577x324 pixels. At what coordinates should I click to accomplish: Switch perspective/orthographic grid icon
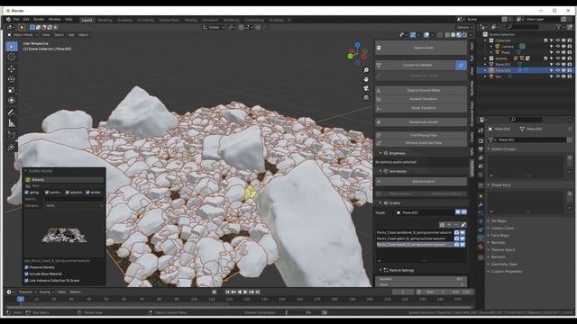coord(366,98)
